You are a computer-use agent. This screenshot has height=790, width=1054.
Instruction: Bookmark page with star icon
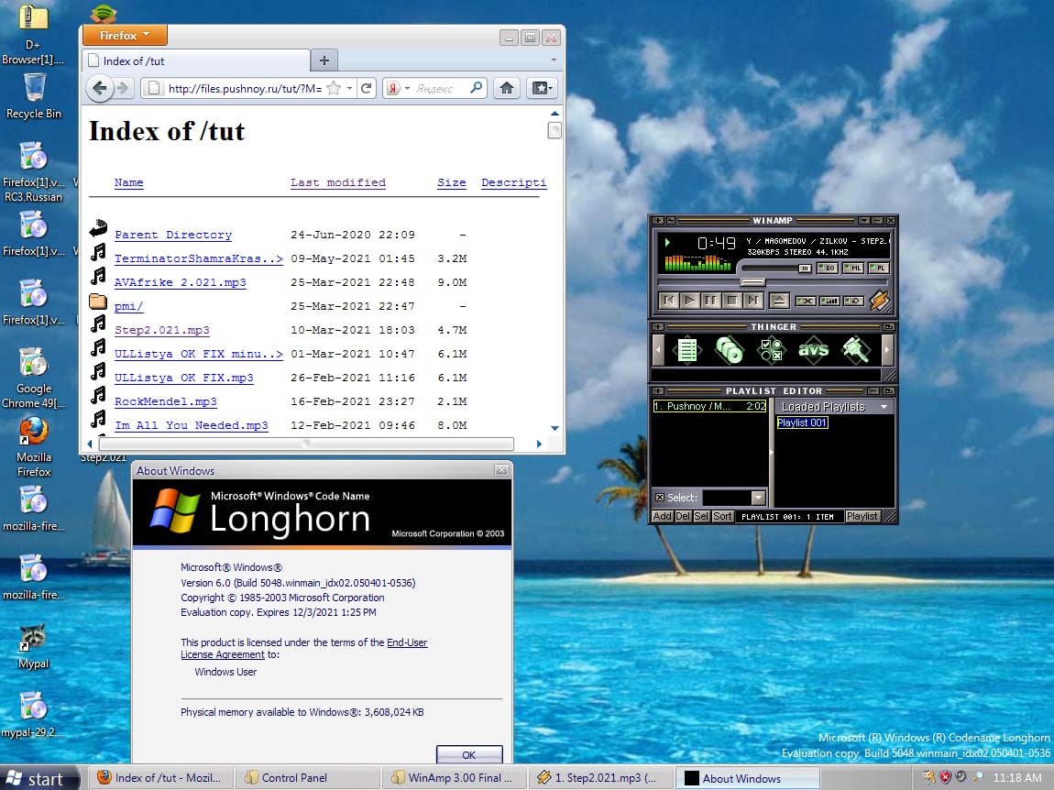pyautogui.click(x=334, y=88)
